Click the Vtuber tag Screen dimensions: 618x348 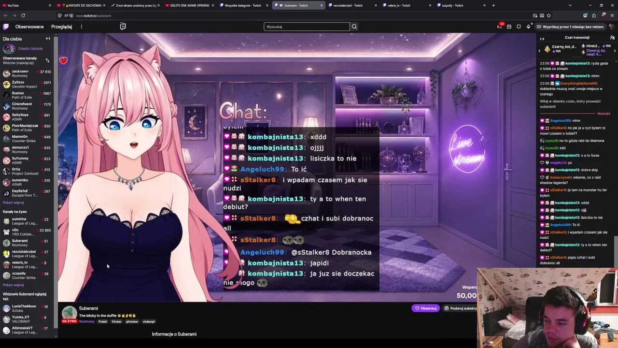point(116,321)
